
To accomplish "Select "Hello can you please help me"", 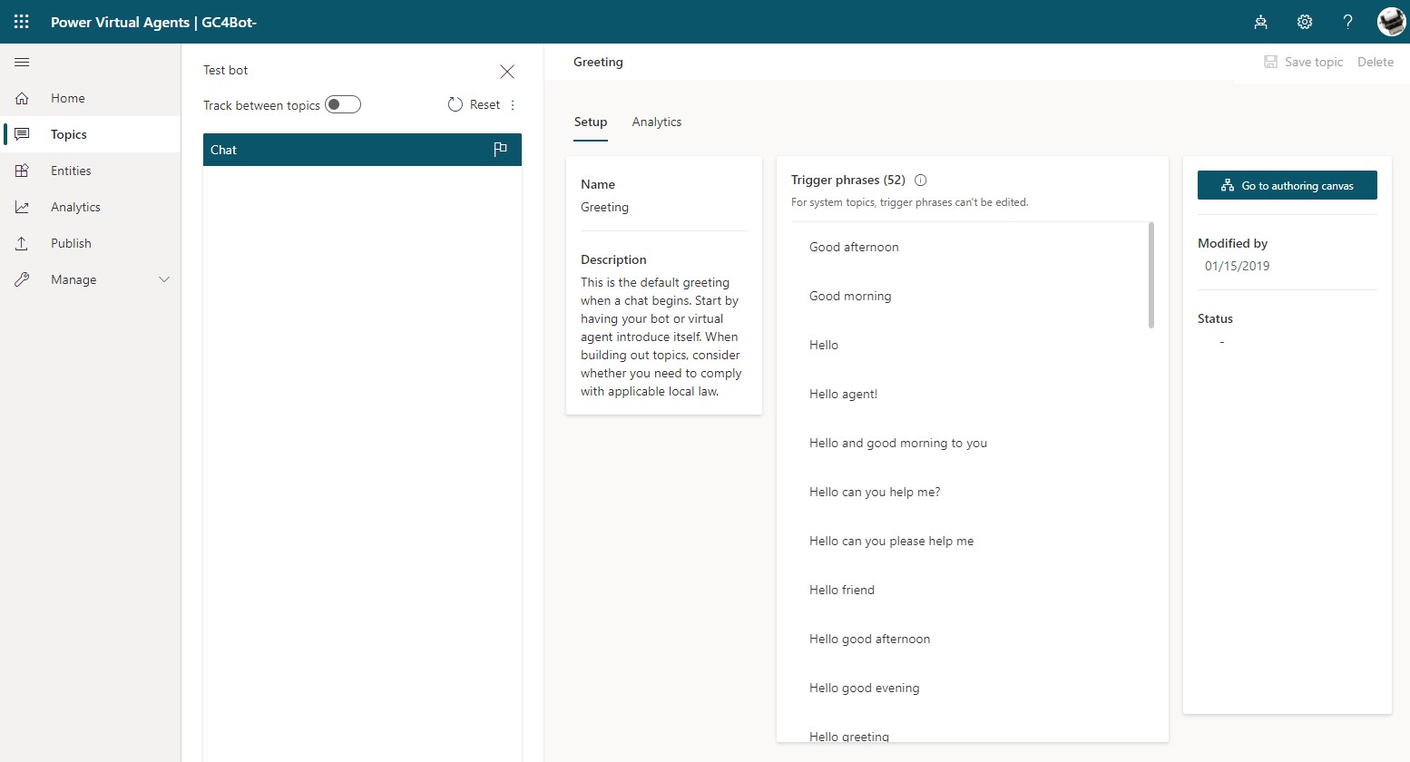I will [891, 541].
